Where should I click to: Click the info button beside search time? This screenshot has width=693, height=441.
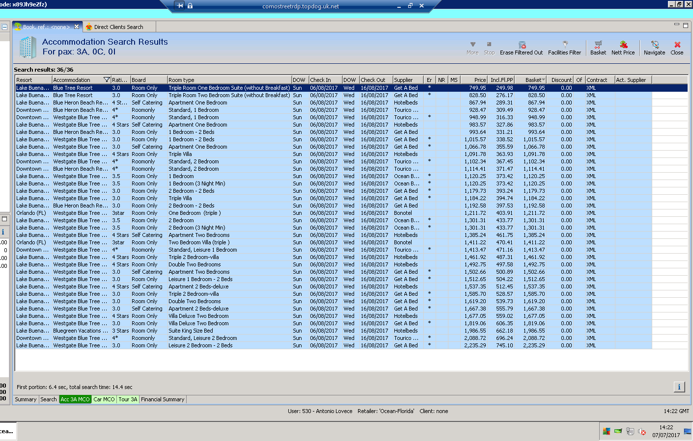pyautogui.click(x=679, y=387)
